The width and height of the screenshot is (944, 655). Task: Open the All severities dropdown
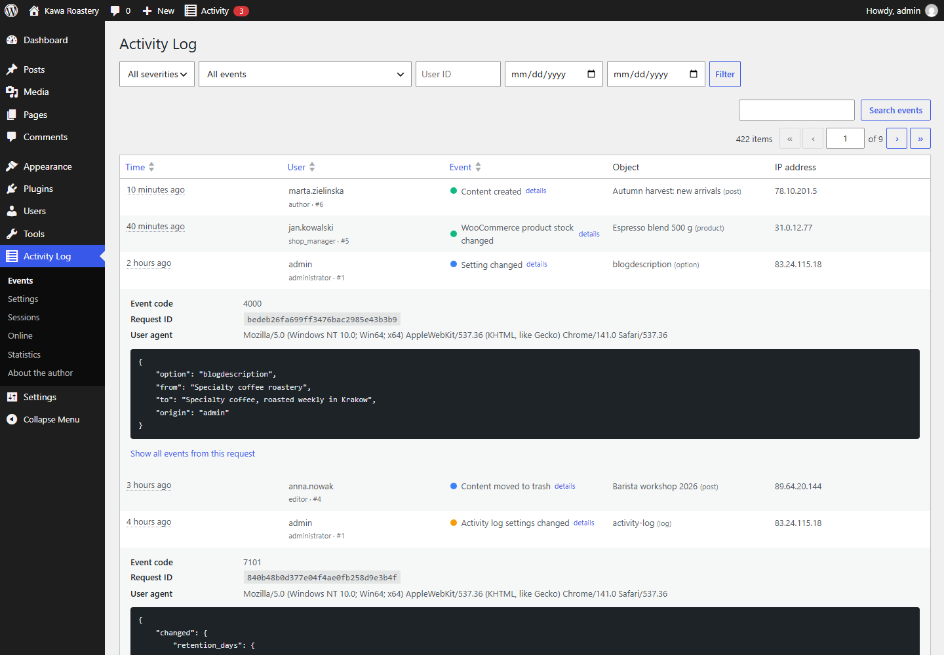point(157,74)
